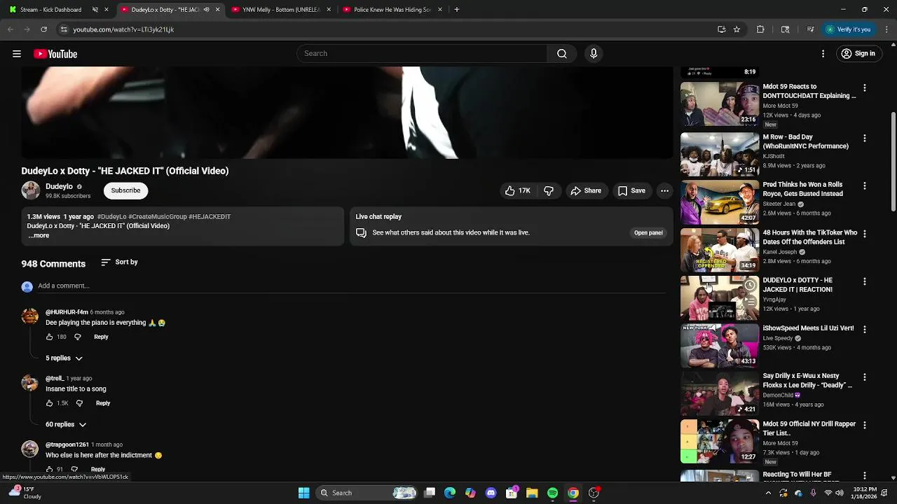Add reaction video to Watch later clock

pyautogui.click(x=750, y=286)
